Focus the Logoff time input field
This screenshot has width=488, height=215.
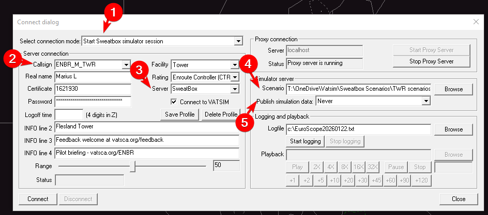[68, 114]
